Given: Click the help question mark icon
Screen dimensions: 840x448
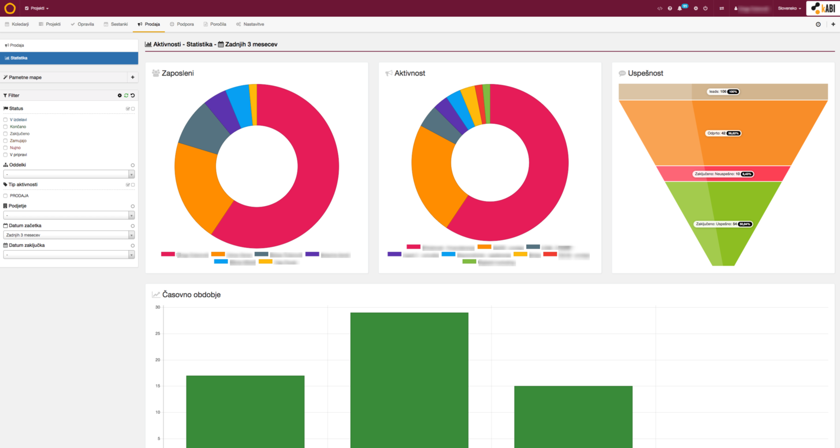Looking at the screenshot, I should [x=670, y=8].
